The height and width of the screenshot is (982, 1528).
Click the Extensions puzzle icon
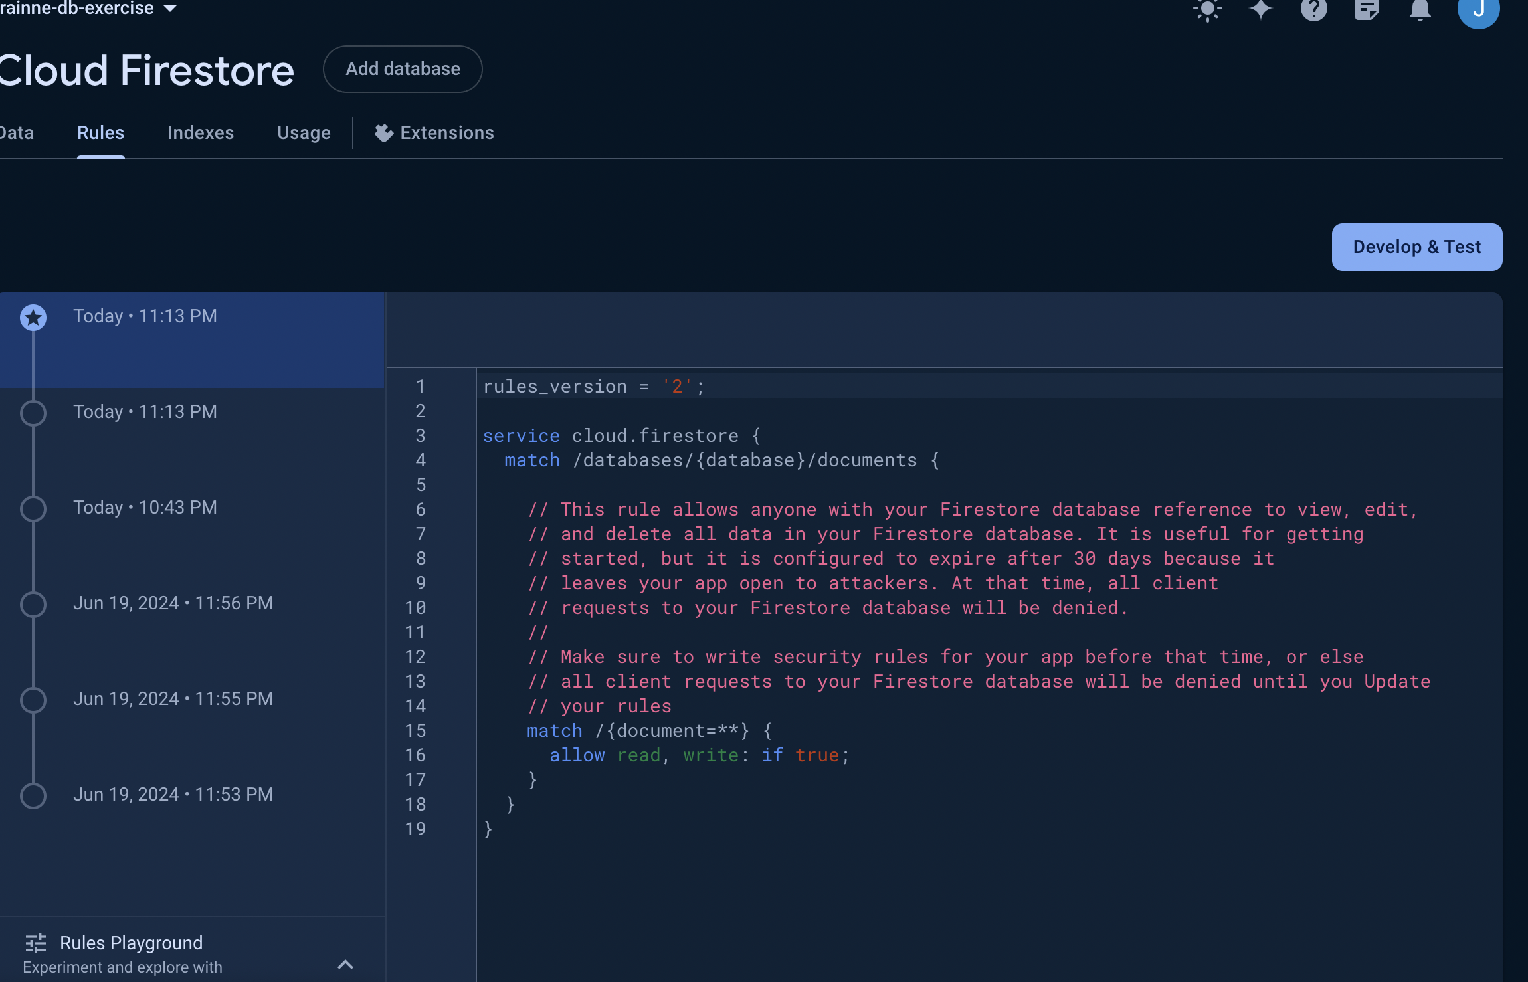[384, 133]
